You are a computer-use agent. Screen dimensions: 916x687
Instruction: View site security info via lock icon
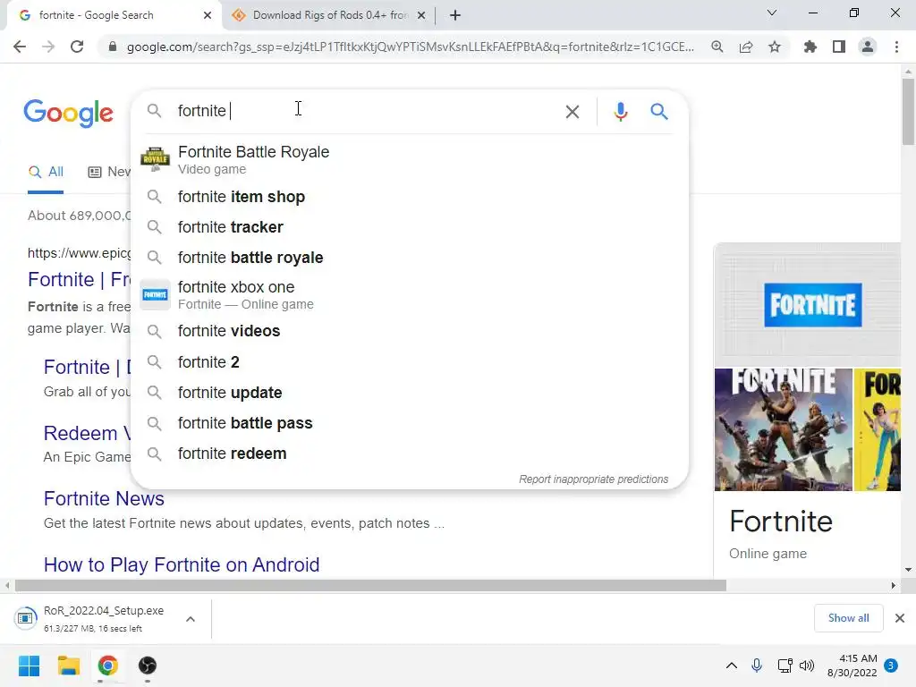(x=113, y=47)
